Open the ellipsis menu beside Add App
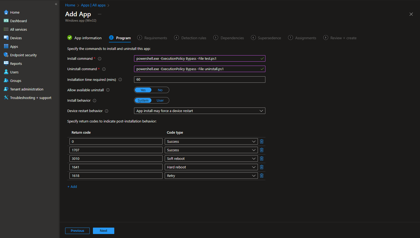 (100, 14)
